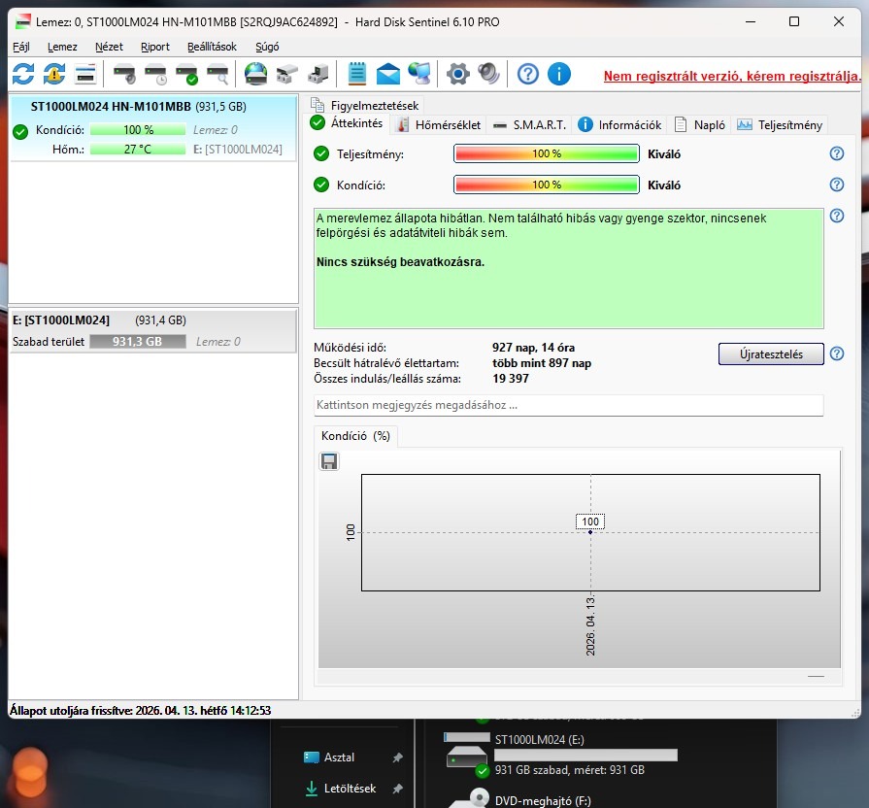Switch to the Hőmérséklet tab
Image resolution: width=869 pixels, height=808 pixels.
coord(439,125)
